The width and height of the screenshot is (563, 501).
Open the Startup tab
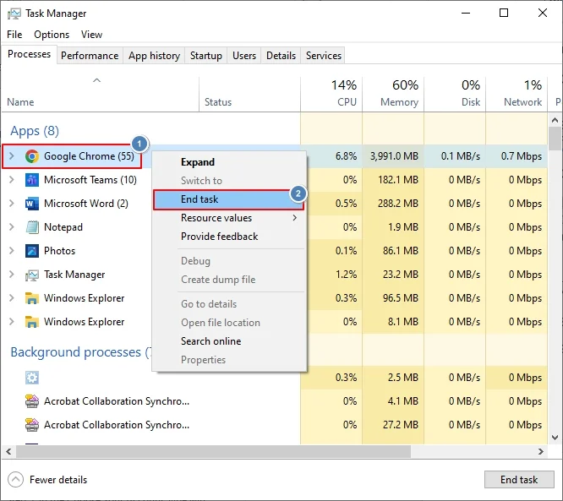[x=206, y=56]
